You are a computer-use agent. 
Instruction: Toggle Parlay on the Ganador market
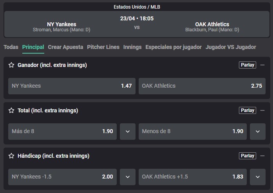tap(248, 65)
